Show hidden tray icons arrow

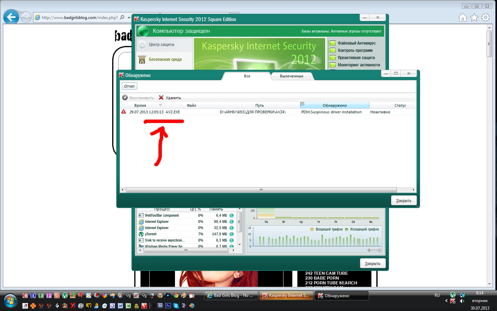pos(446,301)
